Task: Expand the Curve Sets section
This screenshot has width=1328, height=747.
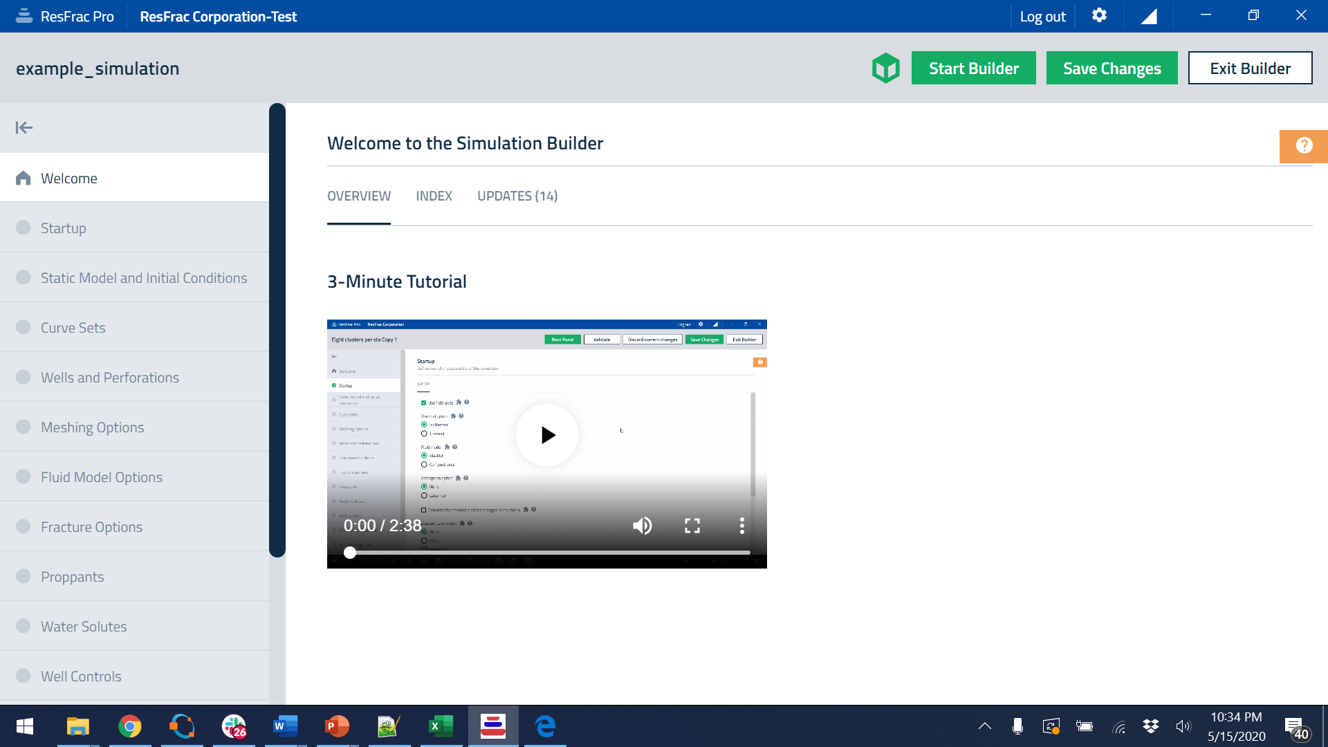Action: [x=73, y=326]
